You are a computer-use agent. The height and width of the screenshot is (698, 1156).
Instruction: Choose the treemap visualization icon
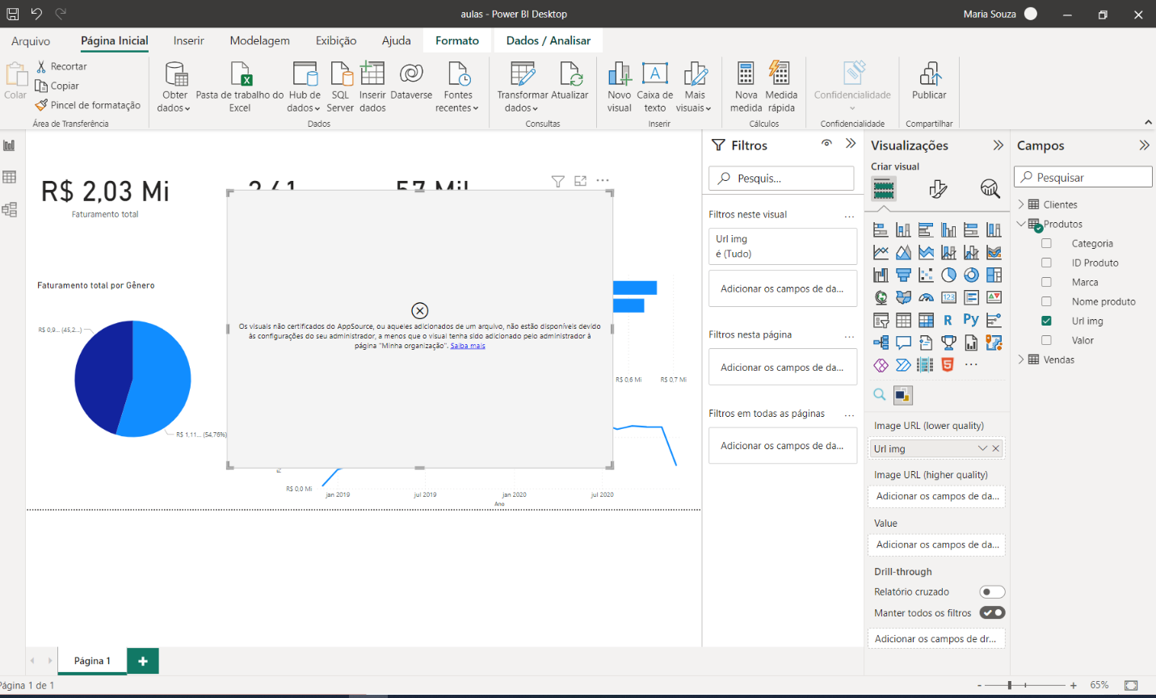coord(994,275)
